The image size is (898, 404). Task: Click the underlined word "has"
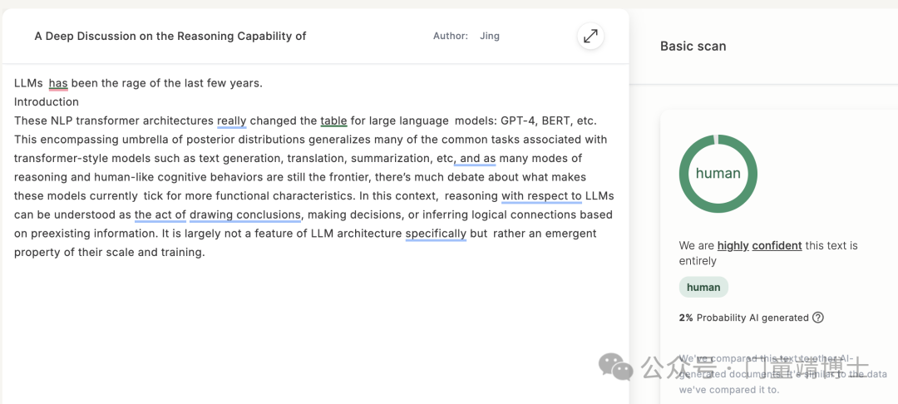[58, 84]
